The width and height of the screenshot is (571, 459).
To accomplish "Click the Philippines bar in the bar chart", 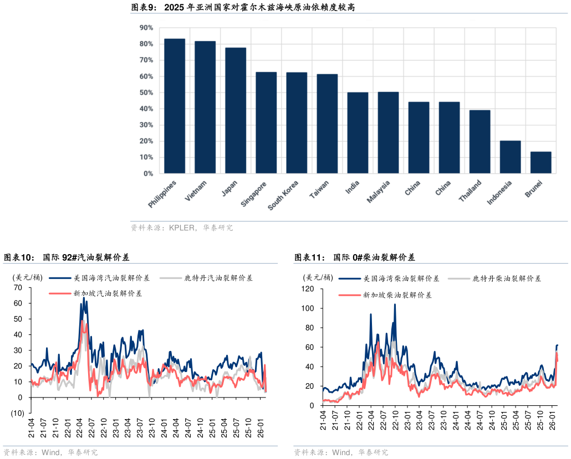I will click(x=175, y=106).
